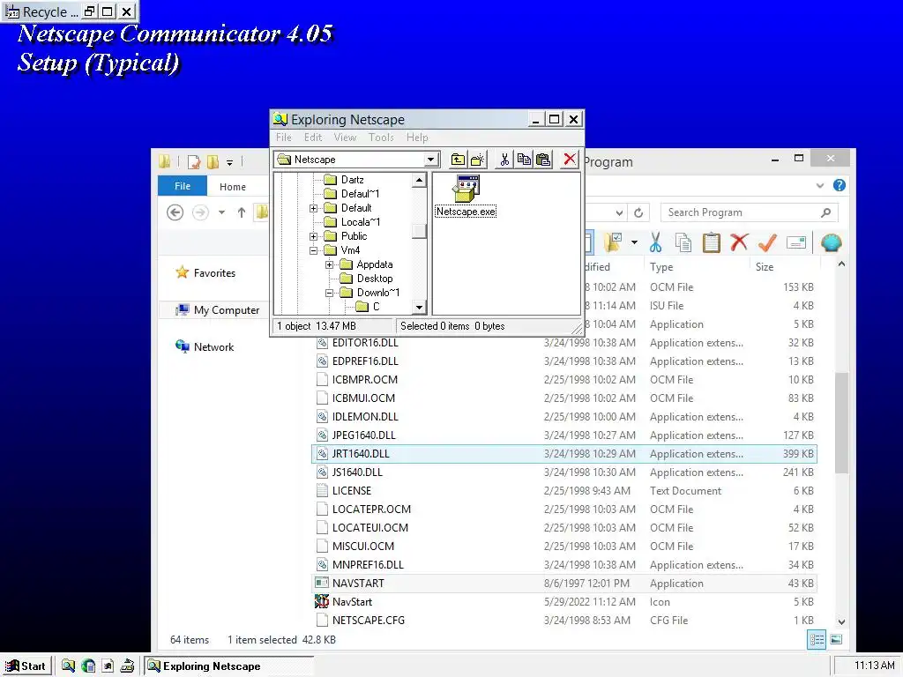The image size is (903, 677).
Task: Select the NETSCAPE.CFG file
Action: 564,621
